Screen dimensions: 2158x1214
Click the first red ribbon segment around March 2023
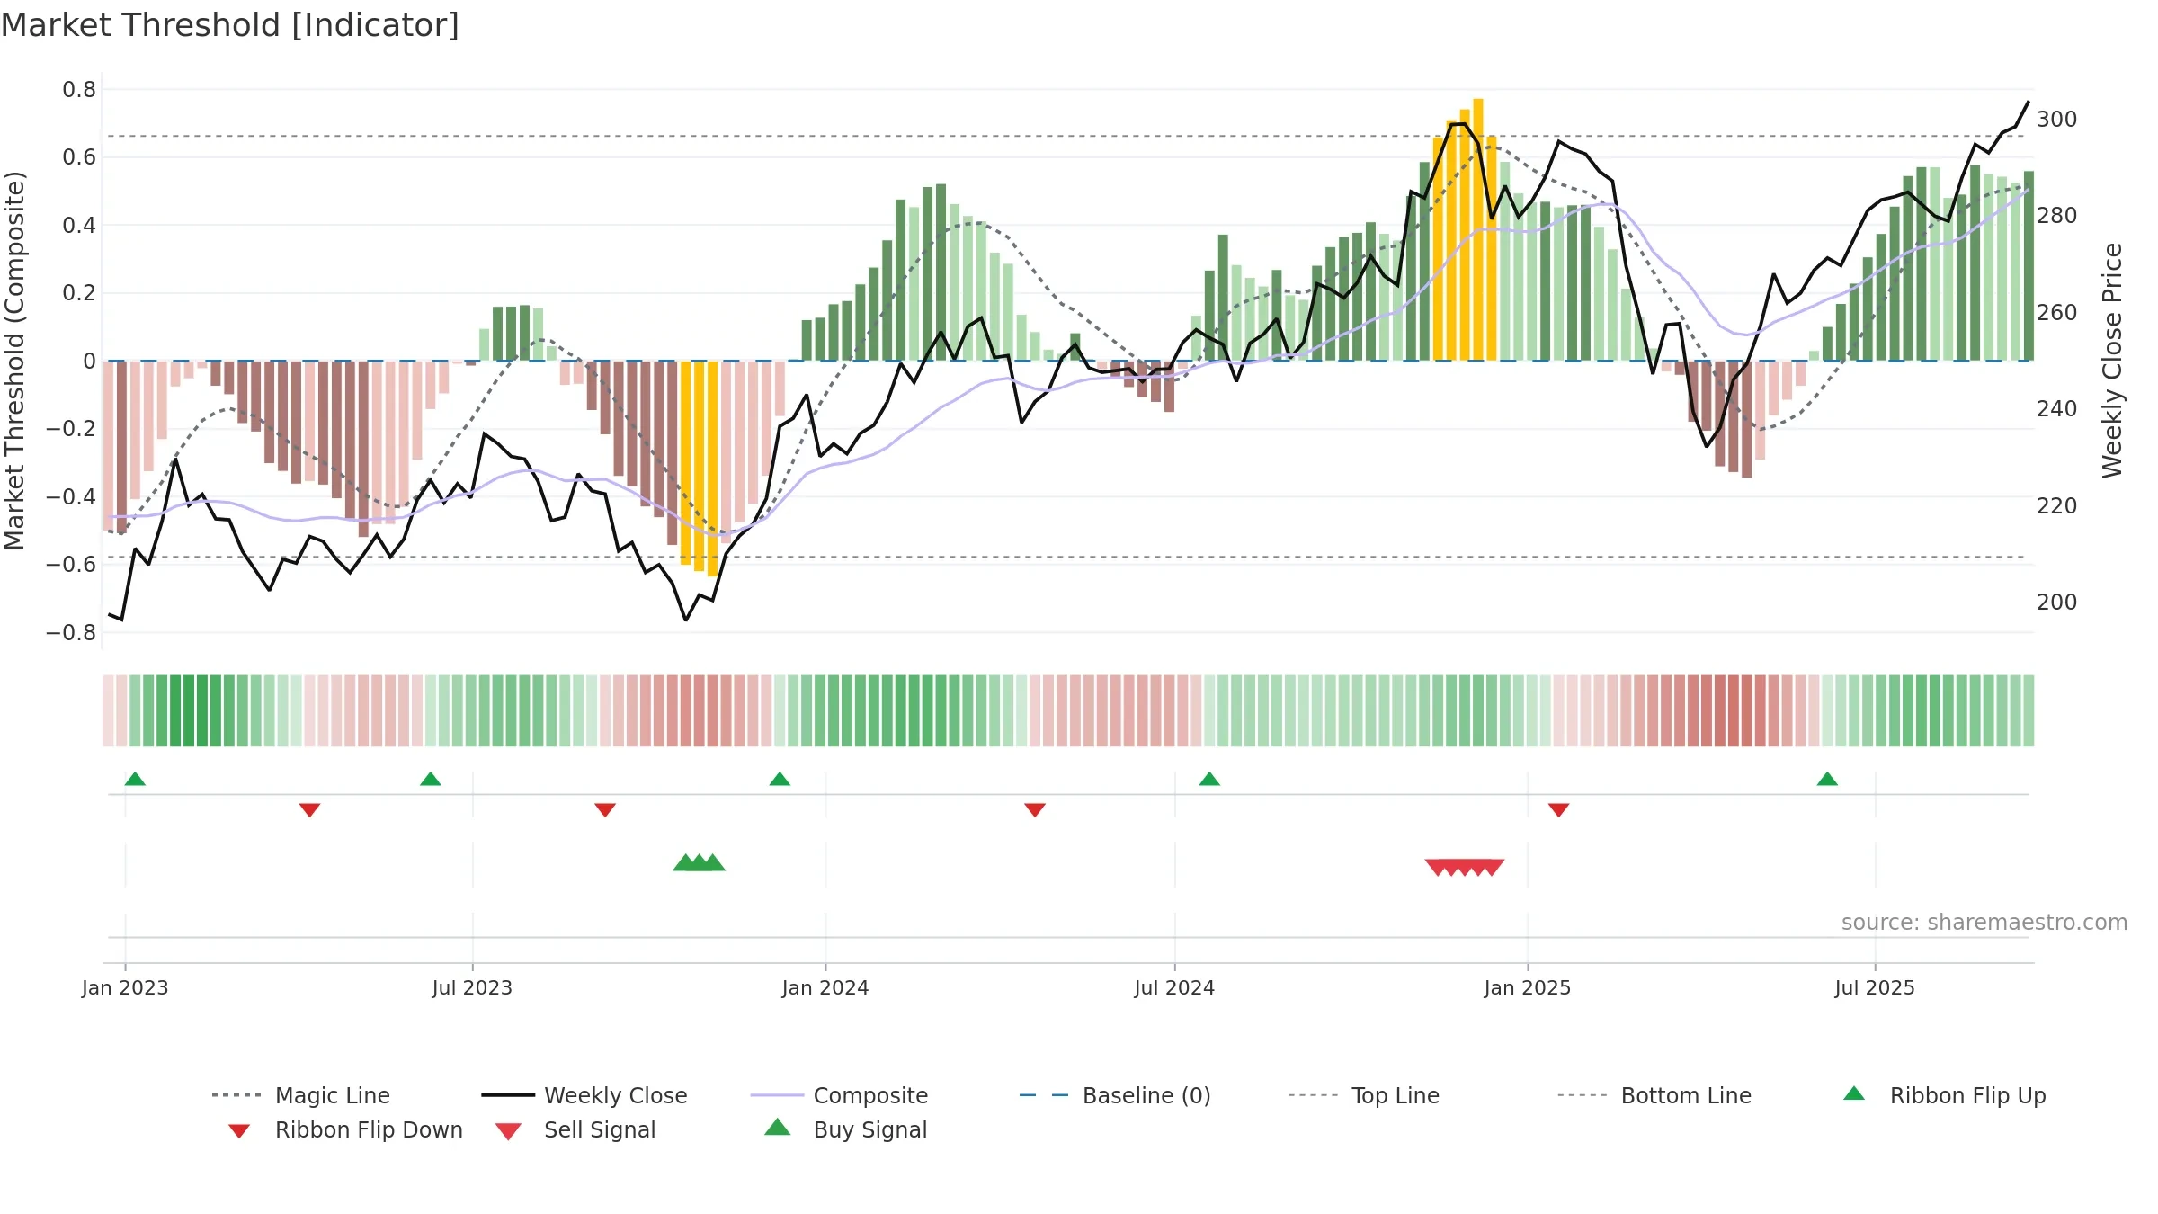point(309,710)
